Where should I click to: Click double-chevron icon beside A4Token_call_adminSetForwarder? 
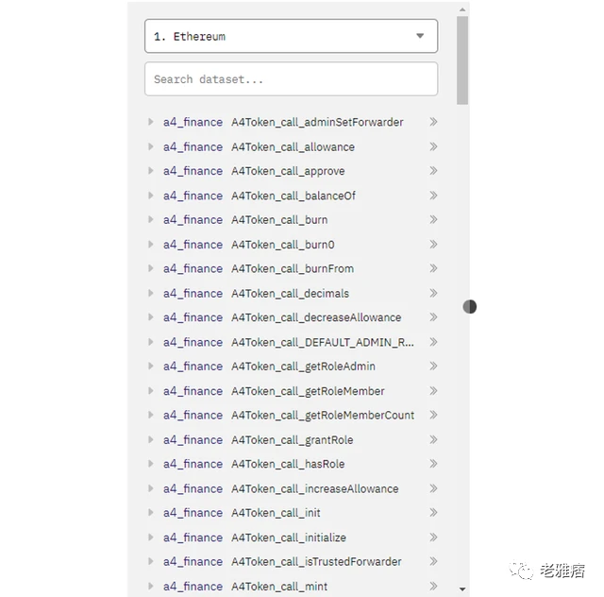click(433, 122)
